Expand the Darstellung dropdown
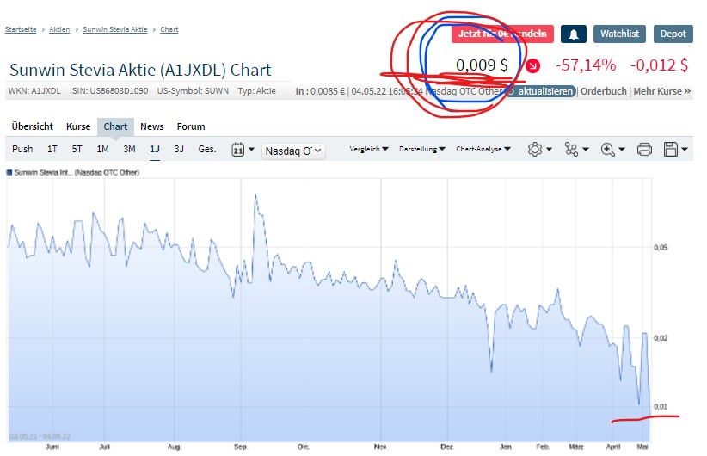Viewport: 707px width, 456px height. click(x=422, y=149)
